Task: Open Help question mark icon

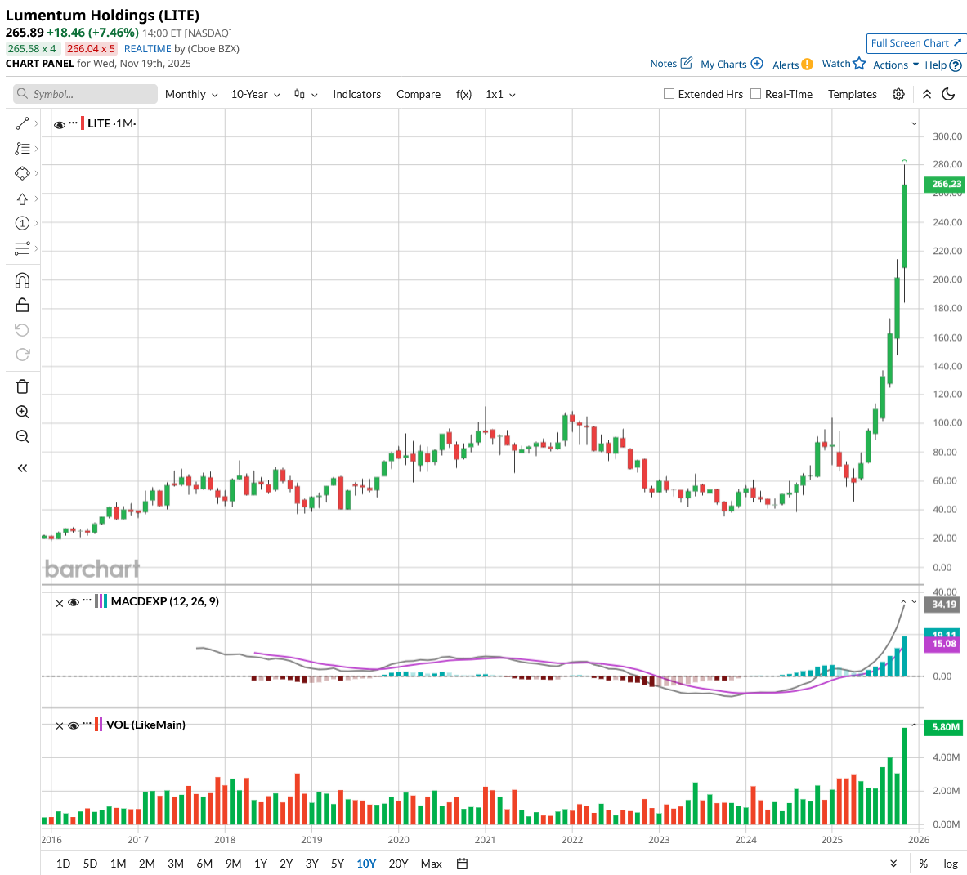Action: (x=956, y=65)
